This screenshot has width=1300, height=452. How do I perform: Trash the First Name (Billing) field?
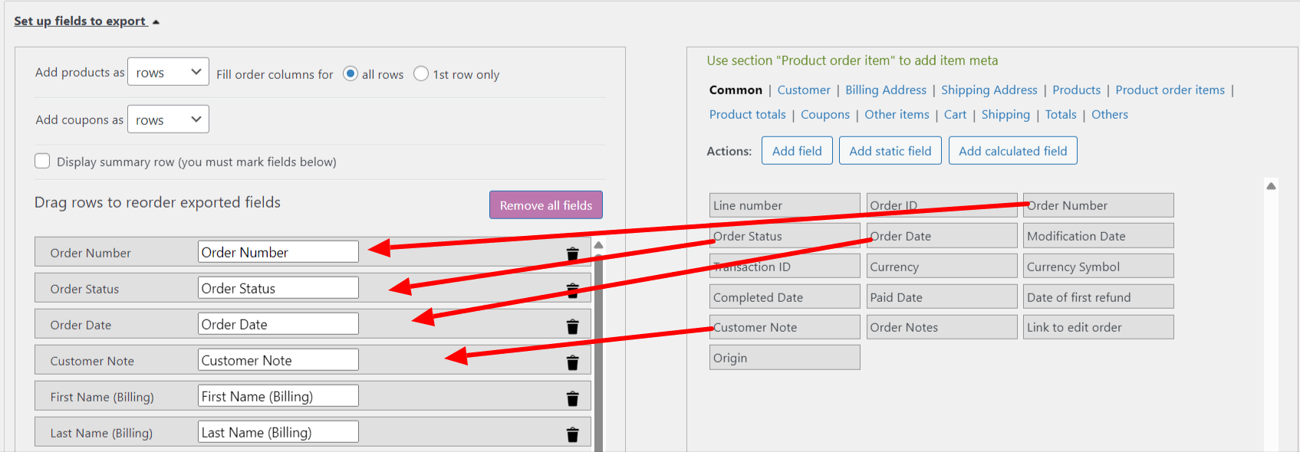[x=572, y=398]
